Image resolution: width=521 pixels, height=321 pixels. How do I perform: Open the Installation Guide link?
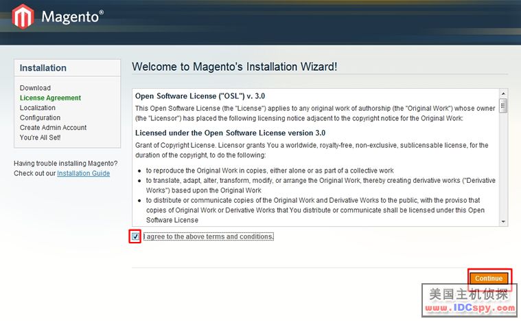click(83, 173)
